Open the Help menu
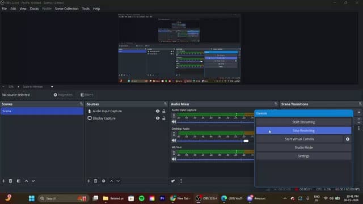 [96, 8]
